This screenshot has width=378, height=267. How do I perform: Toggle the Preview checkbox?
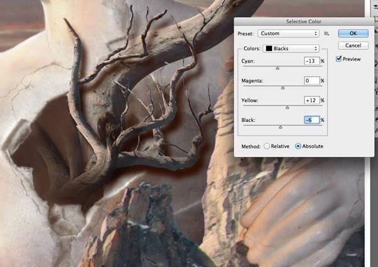pyautogui.click(x=339, y=59)
